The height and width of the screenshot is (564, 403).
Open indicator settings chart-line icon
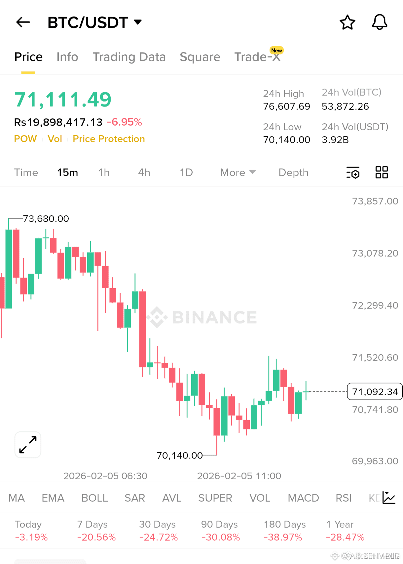(x=389, y=498)
